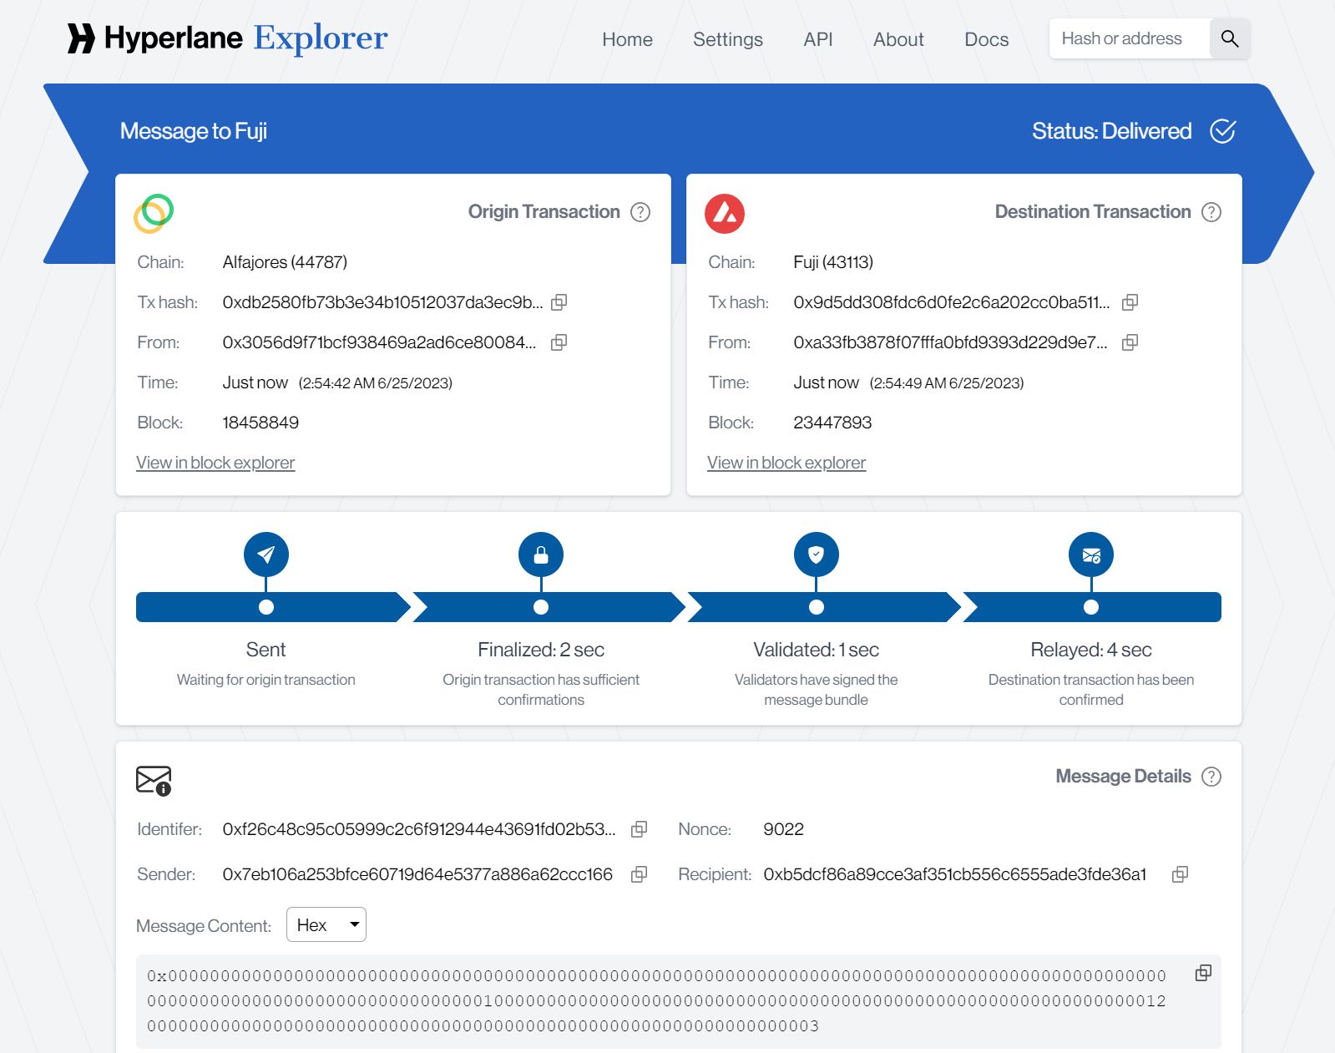The image size is (1335, 1053).
Task: Copy the destination Tx hash
Action: click(1130, 302)
